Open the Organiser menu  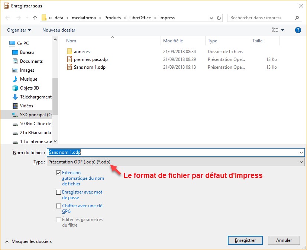coord(19,30)
